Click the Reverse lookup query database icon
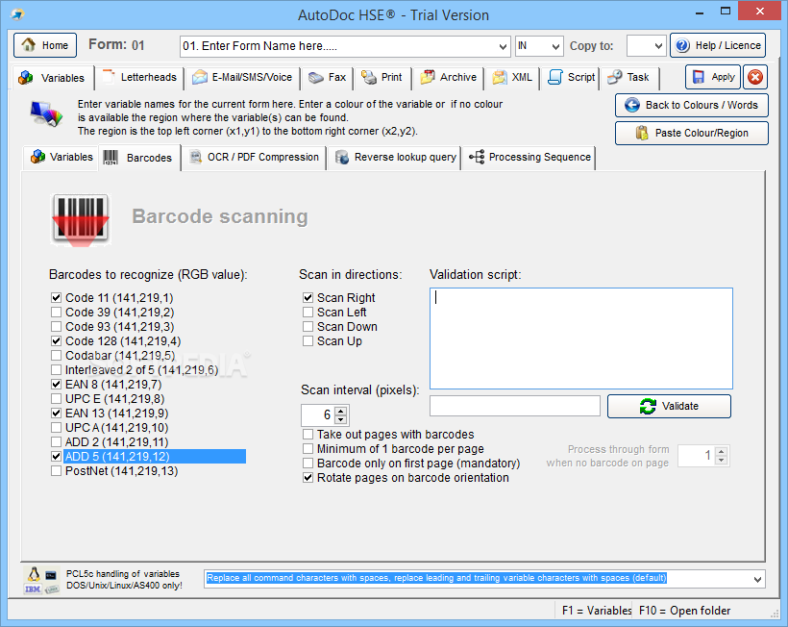Screen dimensions: 788x627 (x=342, y=158)
